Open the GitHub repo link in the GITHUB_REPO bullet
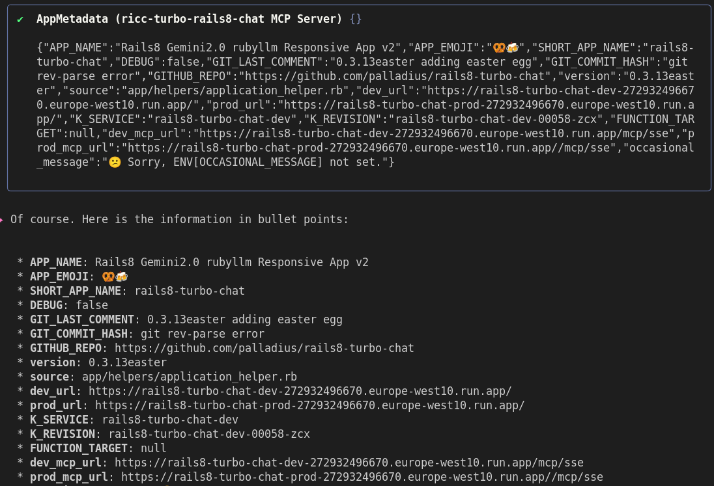The height and width of the screenshot is (486, 714). tap(264, 348)
